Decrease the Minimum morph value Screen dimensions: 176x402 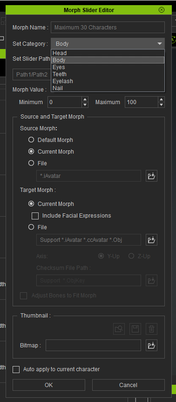click(x=85, y=105)
